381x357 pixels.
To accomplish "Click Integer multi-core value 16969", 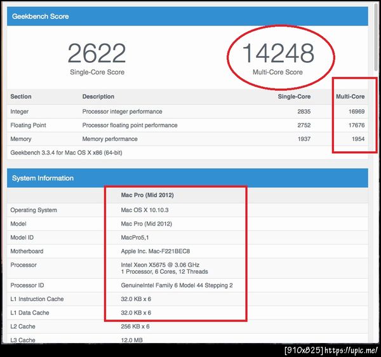I will pos(356,112).
